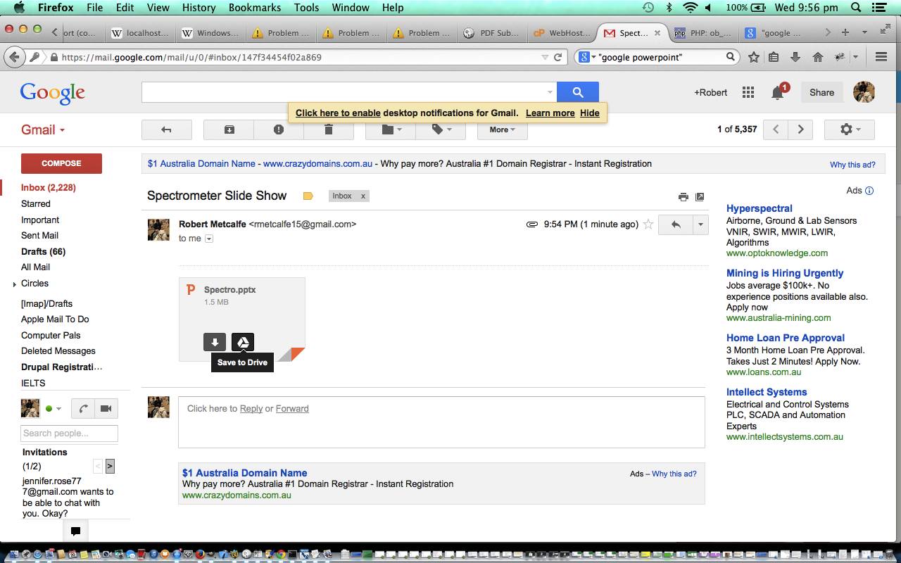
Task: Download the Spectro.pptx attachment
Action: pyautogui.click(x=215, y=342)
